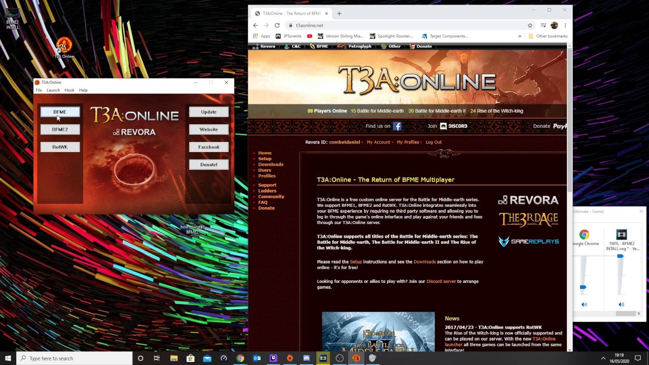Mute Google Chrome in volume mixer
This screenshot has width=649, height=365.
click(584, 305)
